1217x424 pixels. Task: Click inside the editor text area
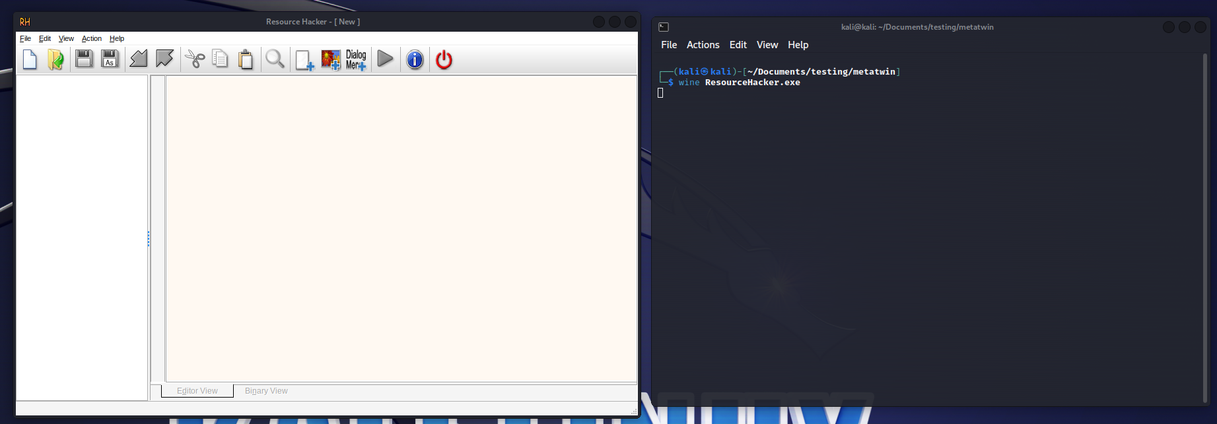[x=401, y=229]
